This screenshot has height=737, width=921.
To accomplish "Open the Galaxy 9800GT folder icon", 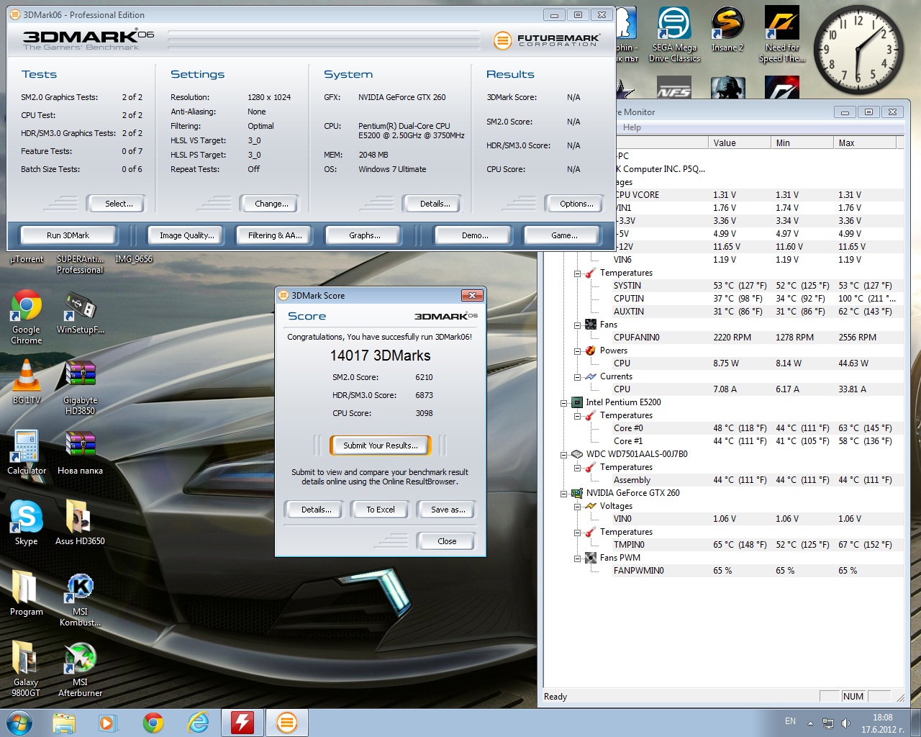I will click(27, 669).
